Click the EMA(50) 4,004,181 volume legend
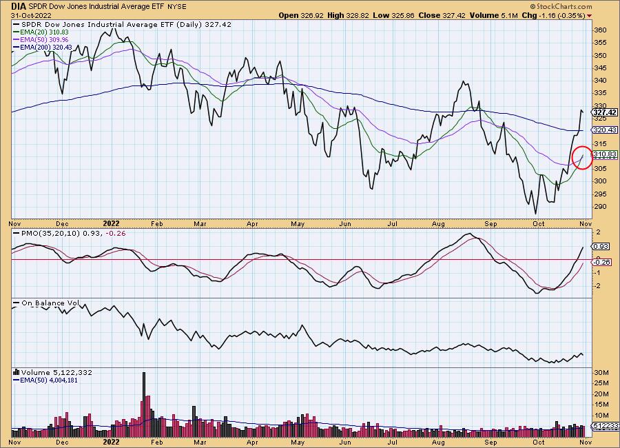 click(49, 380)
